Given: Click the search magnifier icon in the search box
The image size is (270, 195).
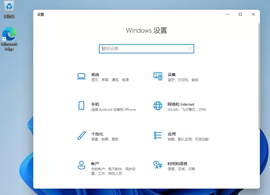Looking at the screenshot, I should pos(190,49).
